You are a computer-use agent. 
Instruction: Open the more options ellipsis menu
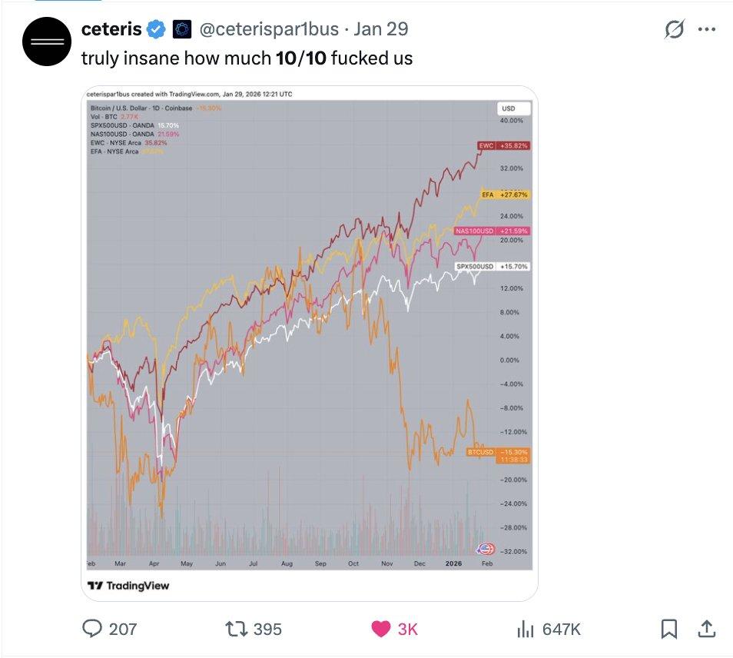tap(706, 30)
